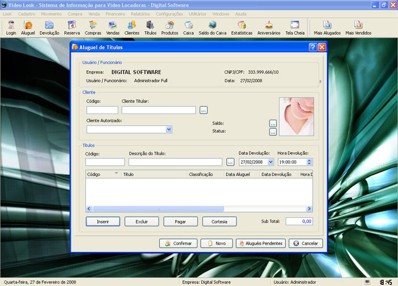Click the Hora Devolução spinner arrows
The height and width of the screenshot is (286, 398).
pyautogui.click(x=309, y=162)
